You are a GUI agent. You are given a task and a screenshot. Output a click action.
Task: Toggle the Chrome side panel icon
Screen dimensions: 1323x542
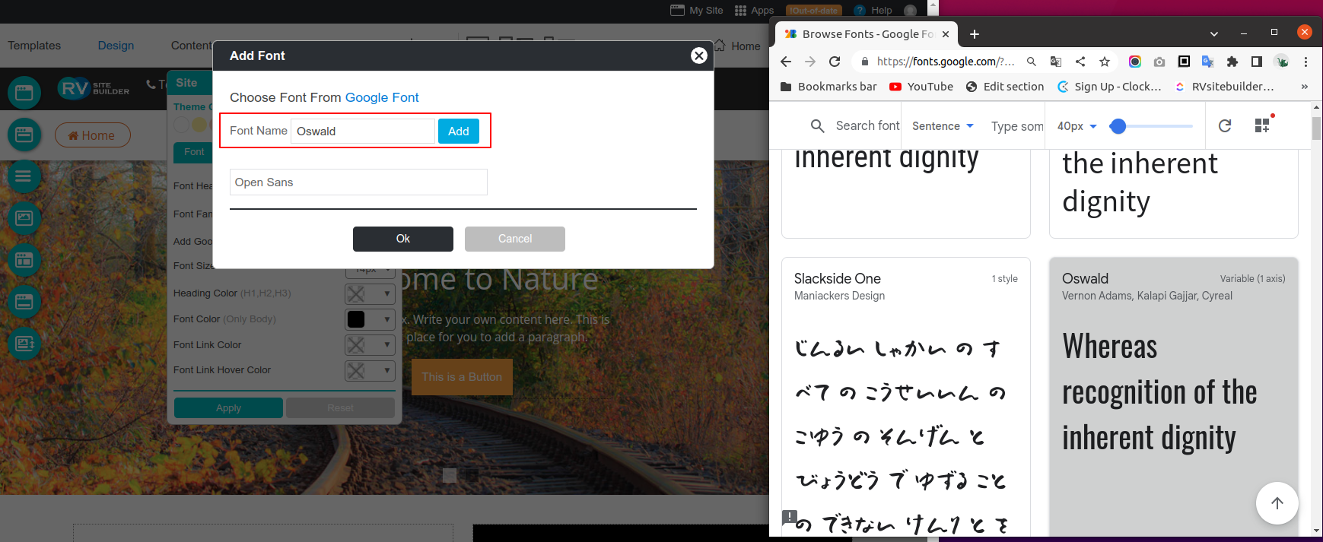[1257, 62]
